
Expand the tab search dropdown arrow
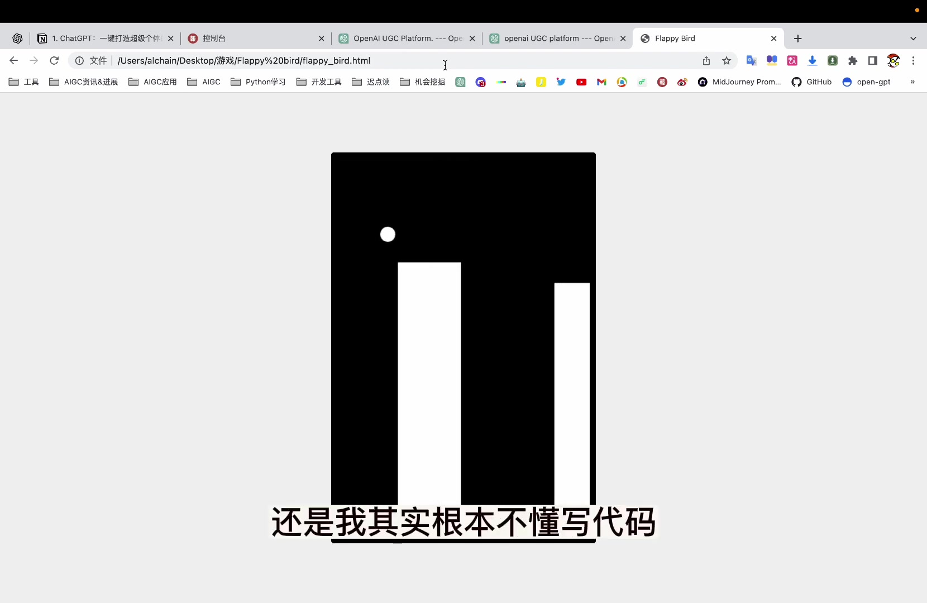point(914,39)
